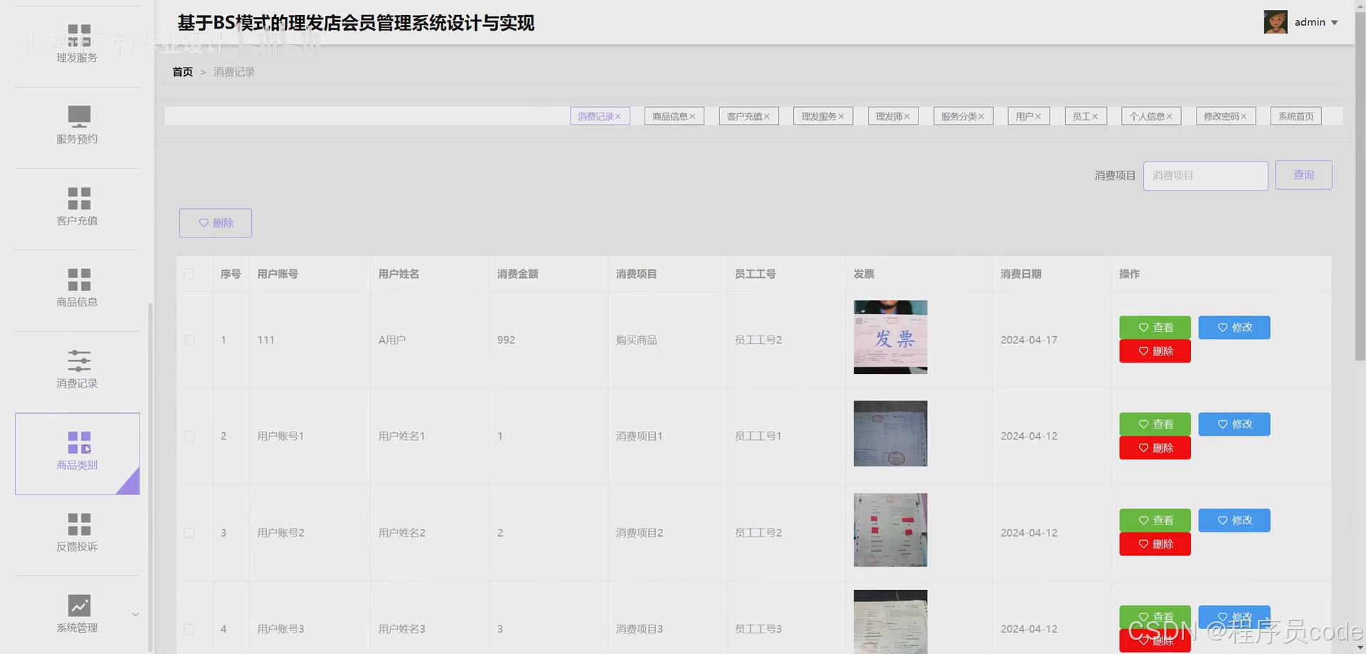This screenshot has width=1366, height=654.
Task: Select 服务预约 in the sidebar
Action: click(77, 127)
